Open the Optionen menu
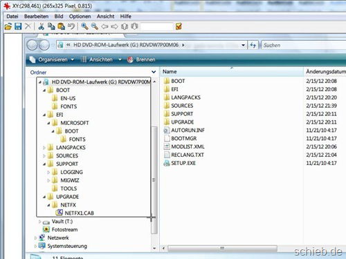The image size is (346, 259). [80, 17]
